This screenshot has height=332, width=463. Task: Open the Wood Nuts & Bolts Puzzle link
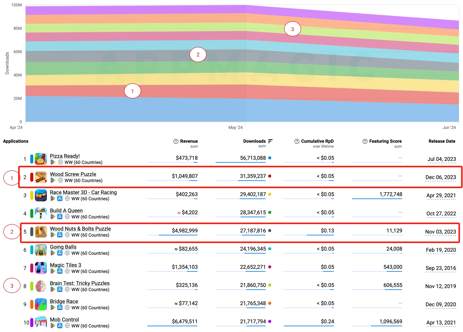point(80,229)
